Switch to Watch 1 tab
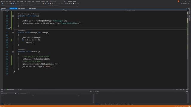 [x=9, y=104]
